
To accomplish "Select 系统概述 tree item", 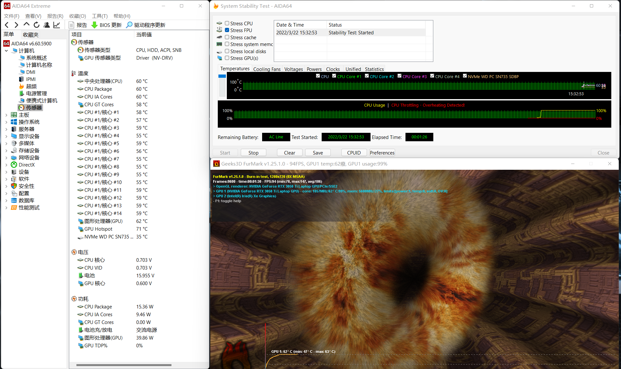I will point(33,58).
